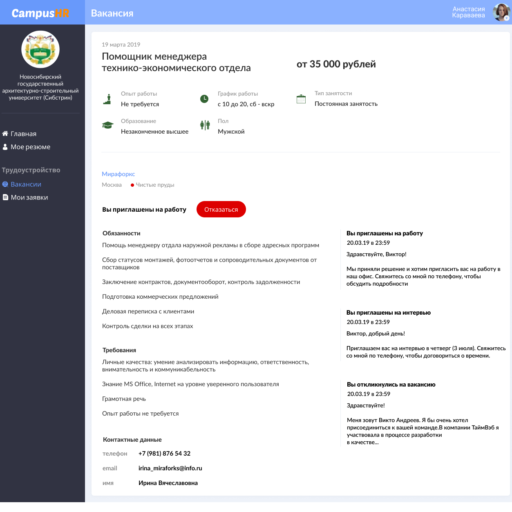The height and width of the screenshot is (512, 512).
Task: Click the Постоянная занятость value
Action: point(346,104)
